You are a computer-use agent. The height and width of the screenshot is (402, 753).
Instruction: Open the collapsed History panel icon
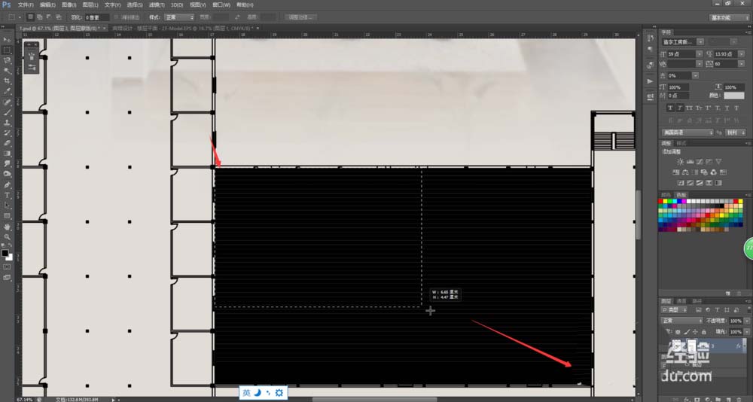651,38
